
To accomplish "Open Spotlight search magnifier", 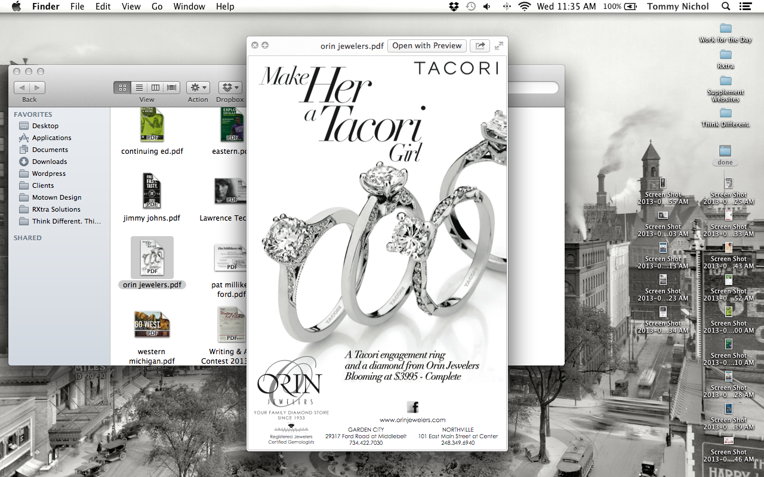I will pyautogui.click(x=726, y=7).
